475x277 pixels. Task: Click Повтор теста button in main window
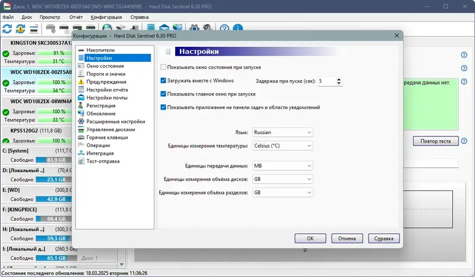[436, 141]
